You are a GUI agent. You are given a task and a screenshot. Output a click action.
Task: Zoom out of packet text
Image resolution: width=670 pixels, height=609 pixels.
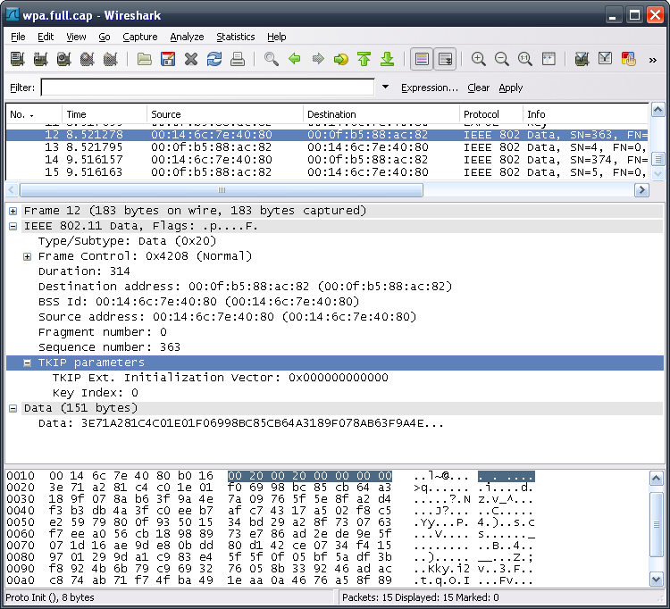(x=502, y=59)
